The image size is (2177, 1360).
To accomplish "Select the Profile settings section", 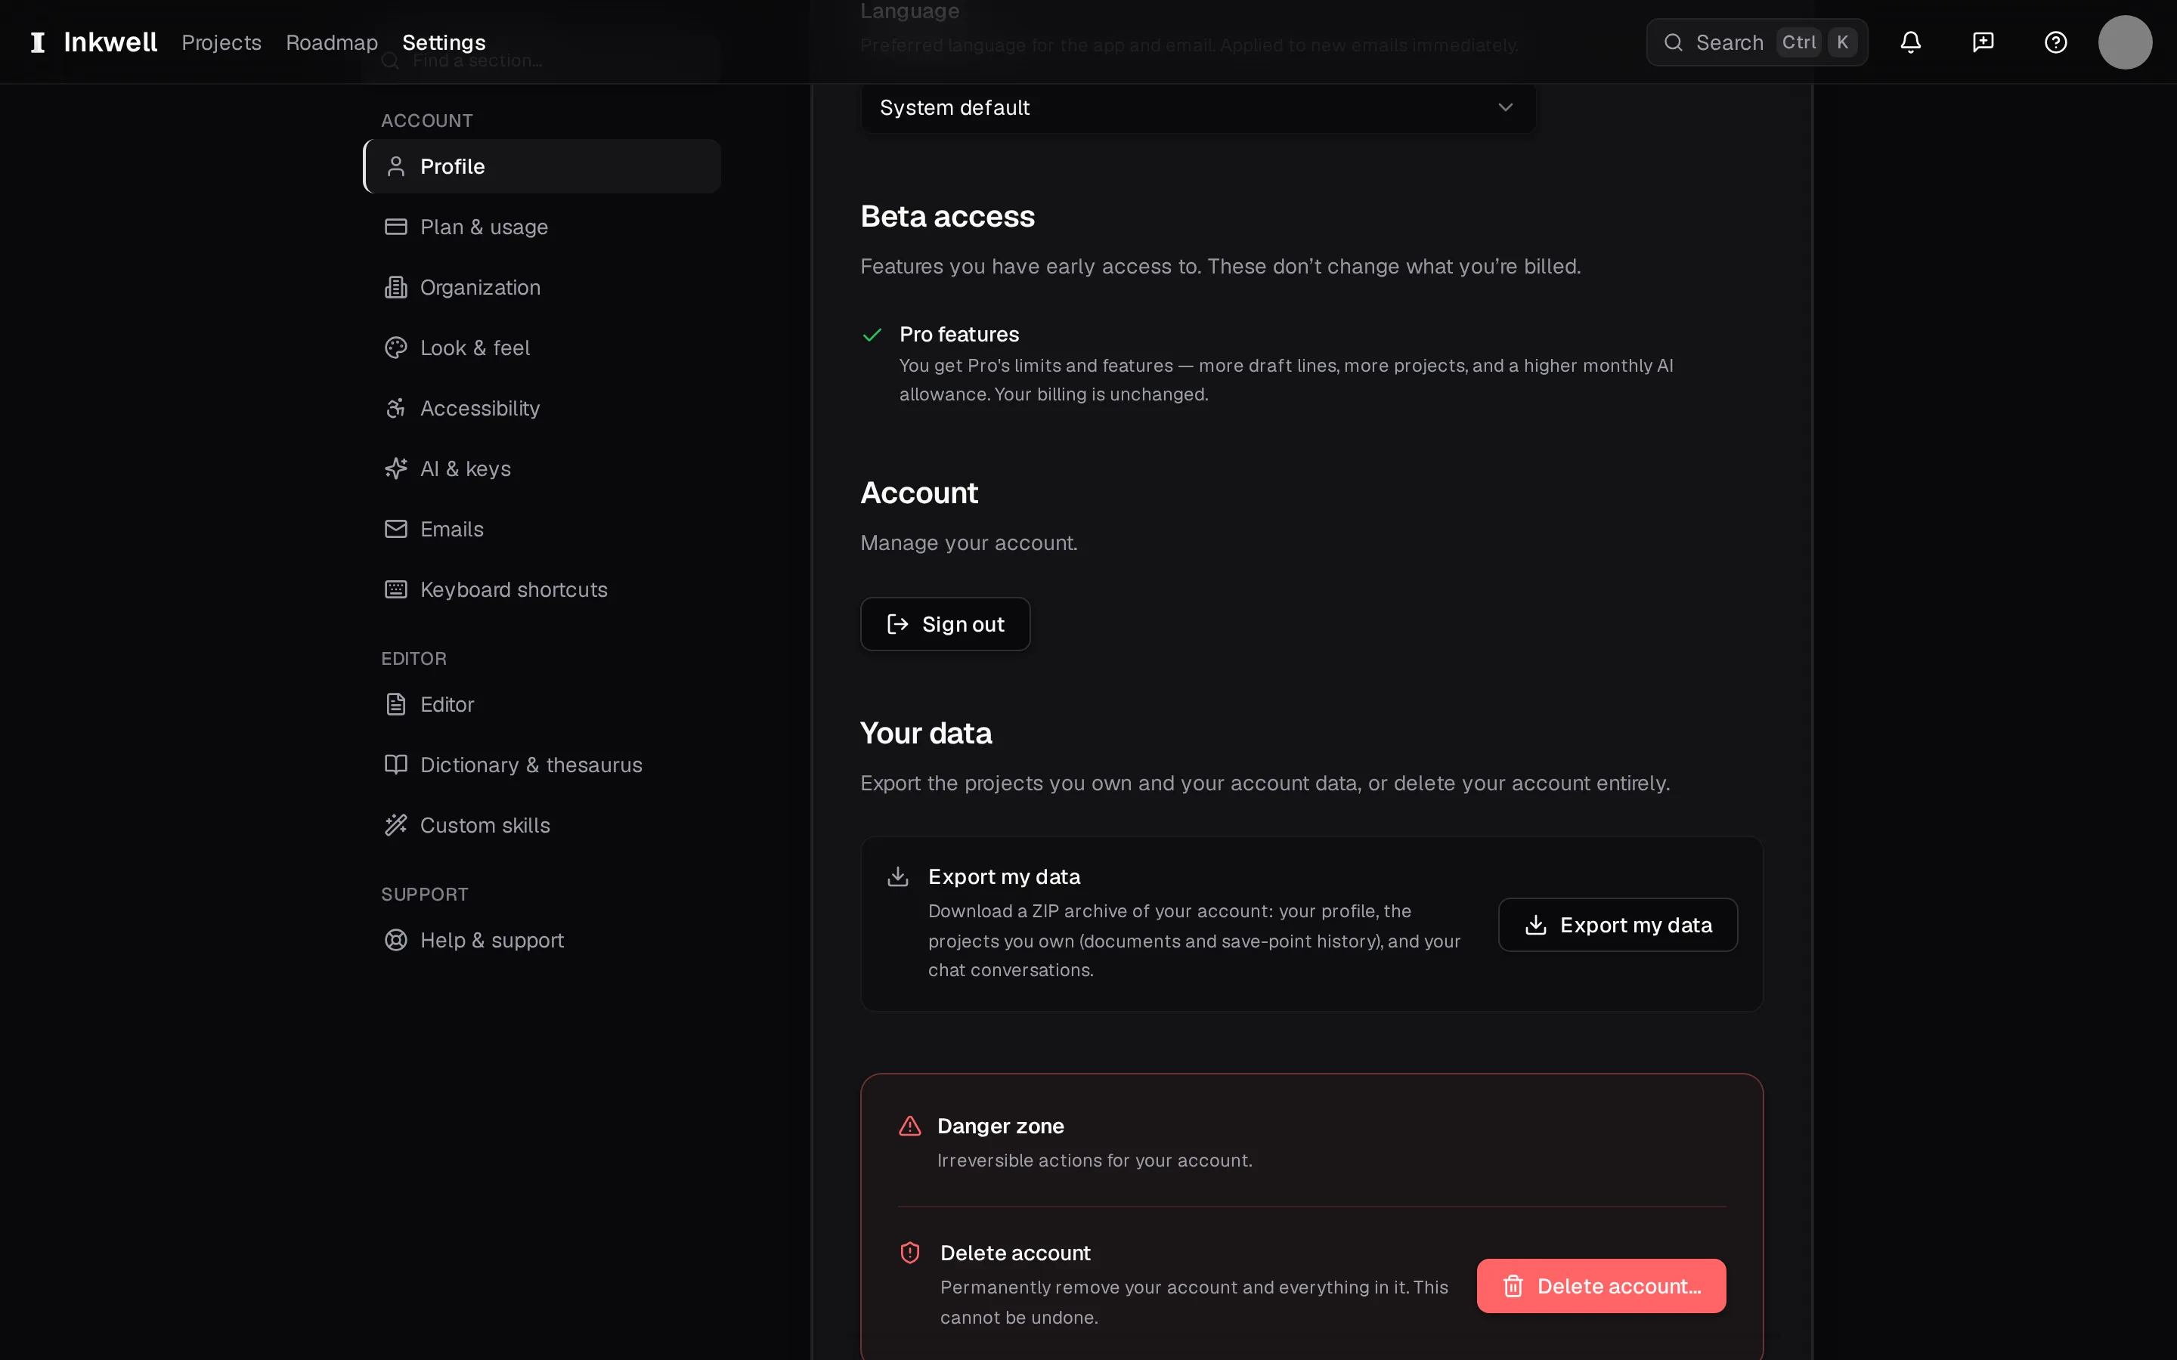I will 543,166.
